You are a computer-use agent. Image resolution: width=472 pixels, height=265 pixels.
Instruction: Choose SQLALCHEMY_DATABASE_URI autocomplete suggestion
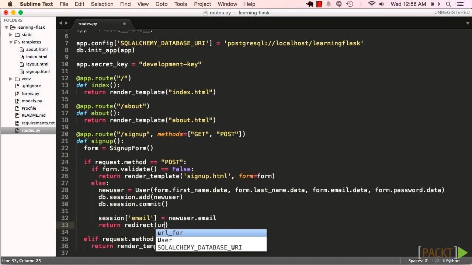pyautogui.click(x=211, y=247)
